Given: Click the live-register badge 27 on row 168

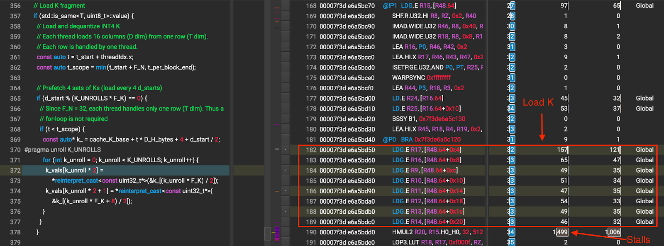Looking at the screenshot, I should [x=511, y=6].
